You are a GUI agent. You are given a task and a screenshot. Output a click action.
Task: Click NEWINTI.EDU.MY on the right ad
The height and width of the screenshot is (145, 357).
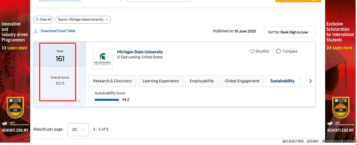340,130
